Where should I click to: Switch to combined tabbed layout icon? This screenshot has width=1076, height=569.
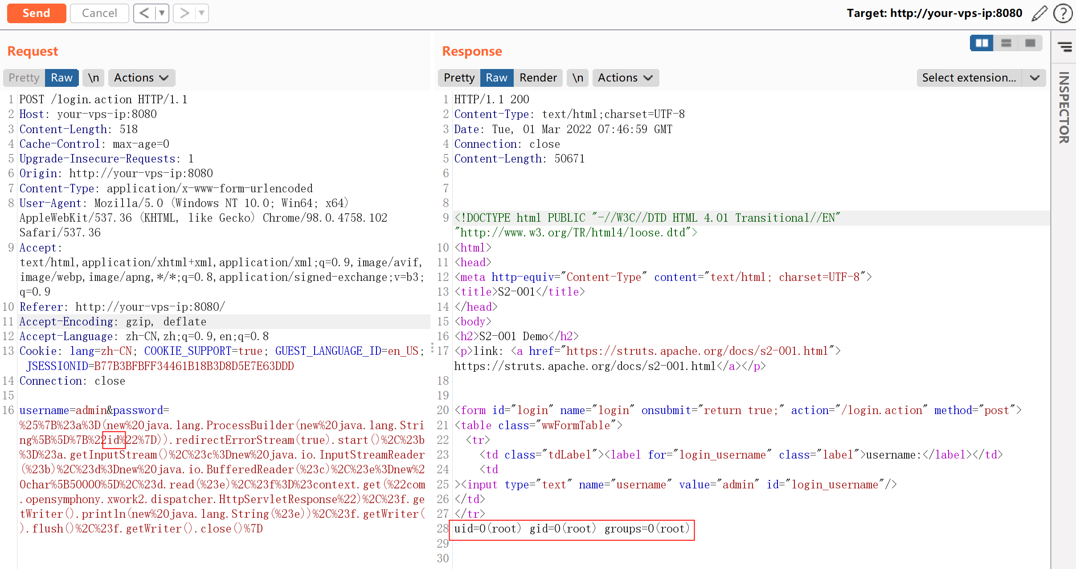[1030, 43]
